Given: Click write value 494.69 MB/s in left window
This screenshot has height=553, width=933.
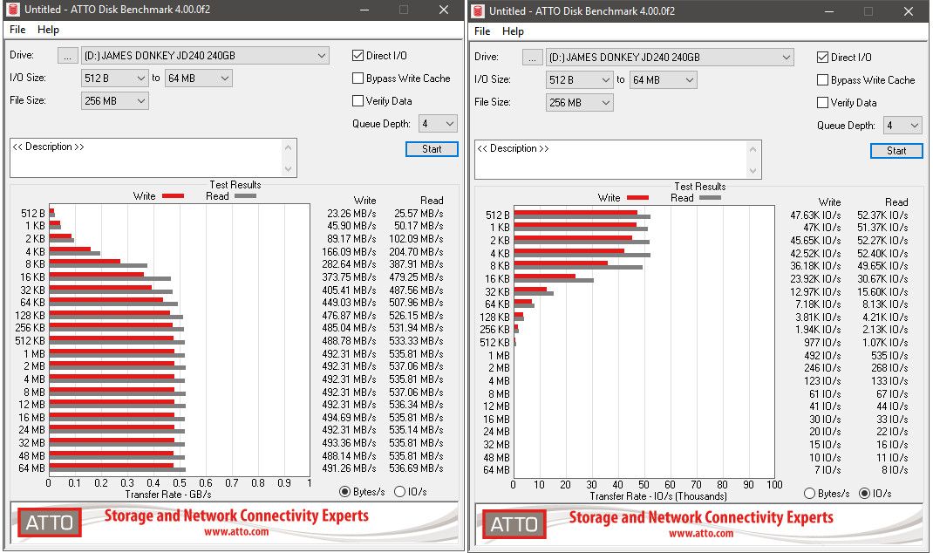Looking at the screenshot, I should tap(350, 417).
